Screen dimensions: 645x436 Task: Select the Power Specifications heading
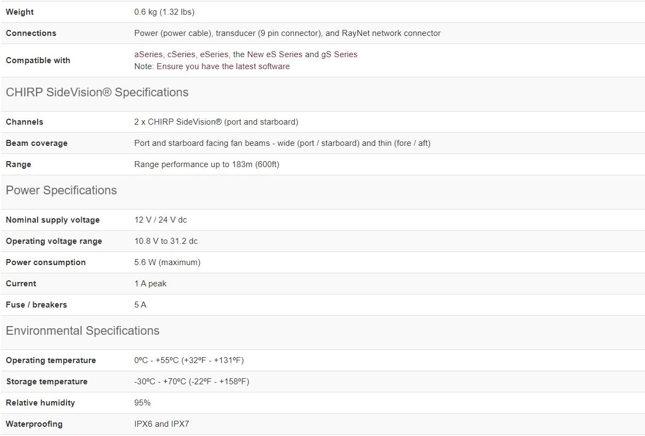61,191
